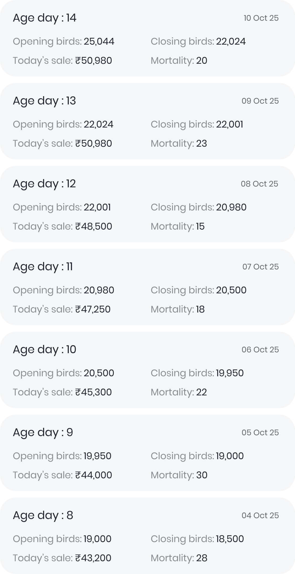This screenshot has width=295, height=574.
Task: Select Mortality 23 on day 13
Action: pyautogui.click(x=201, y=143)
